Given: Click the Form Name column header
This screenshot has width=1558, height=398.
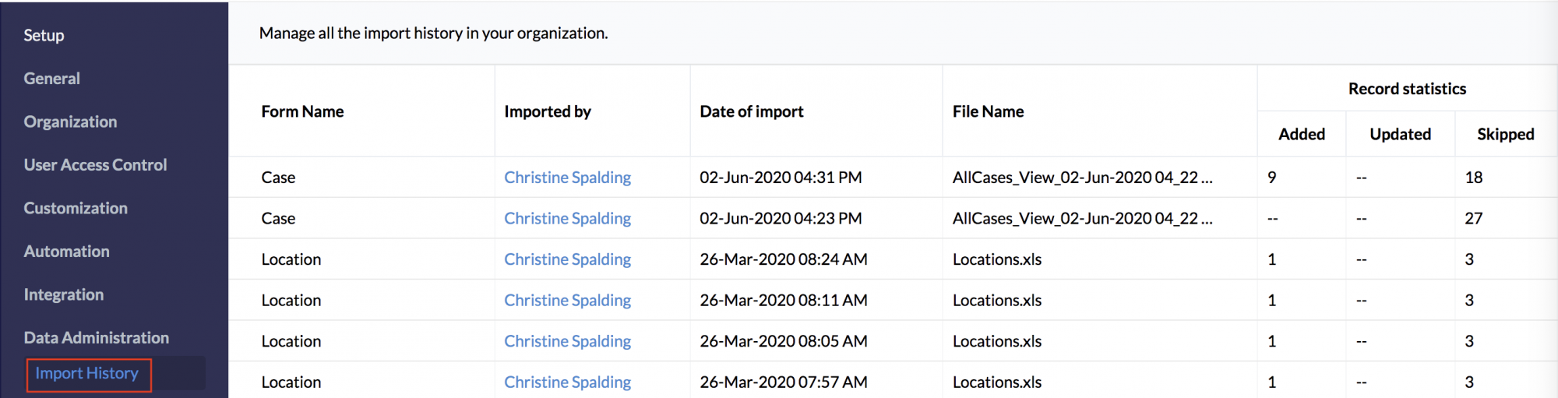Looking at the screenshot, I should click(302, 111).
